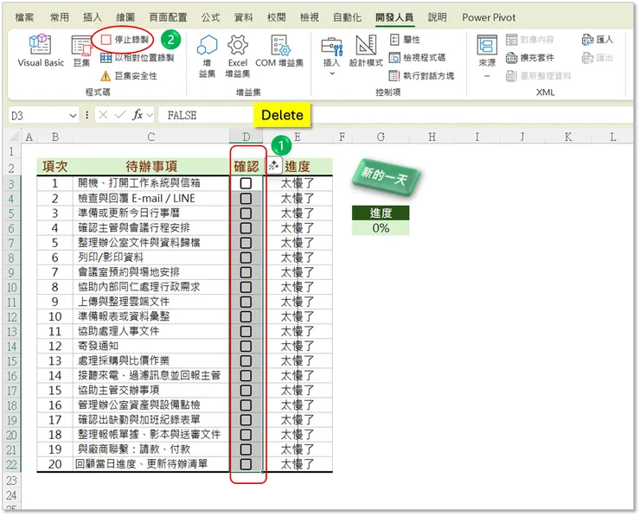Click the formula bar showing FALSE
This screenshot has height=516, width=640.
tap(396, 116)
